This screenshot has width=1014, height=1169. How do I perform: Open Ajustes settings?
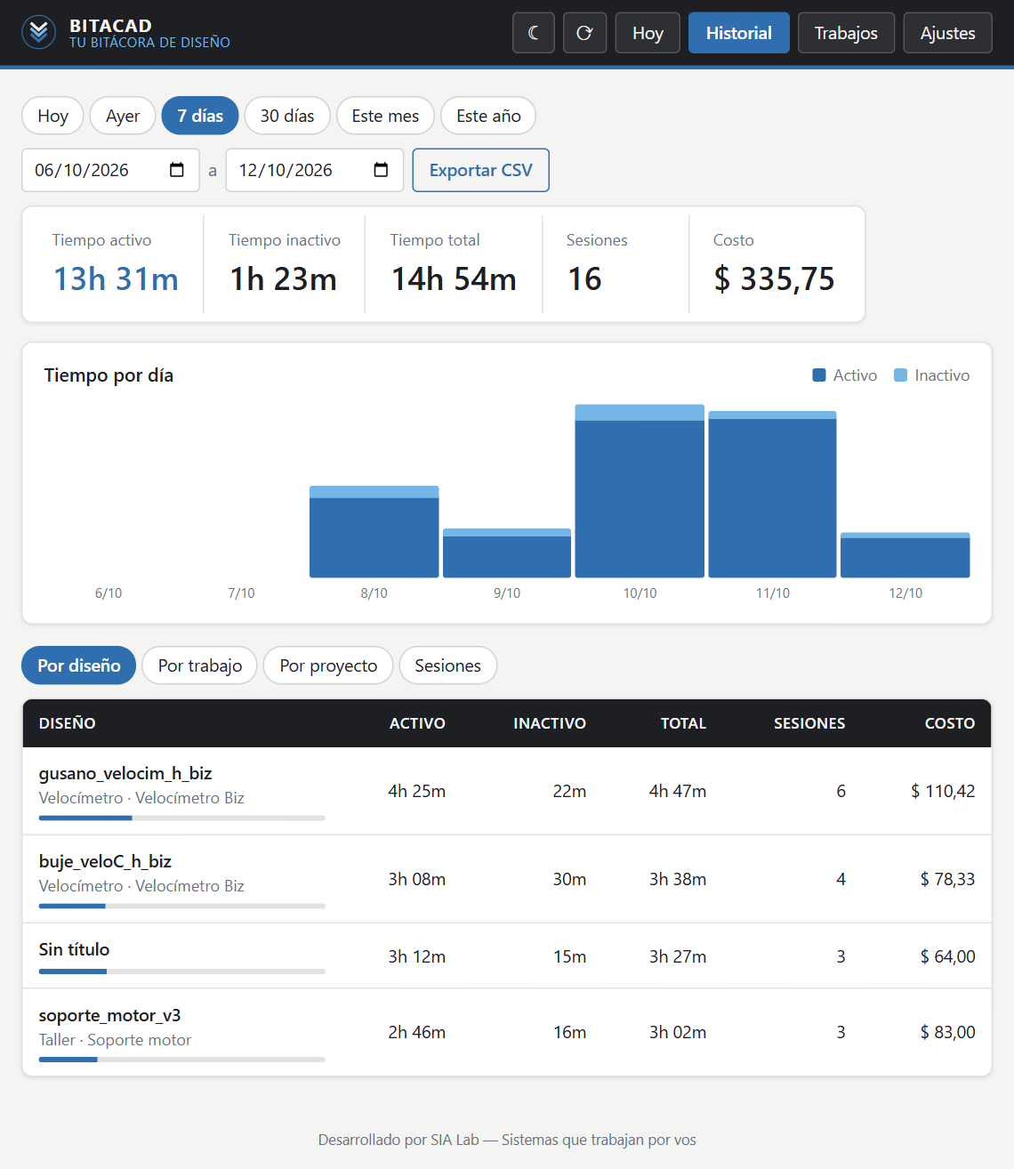[x=948, y=33]
